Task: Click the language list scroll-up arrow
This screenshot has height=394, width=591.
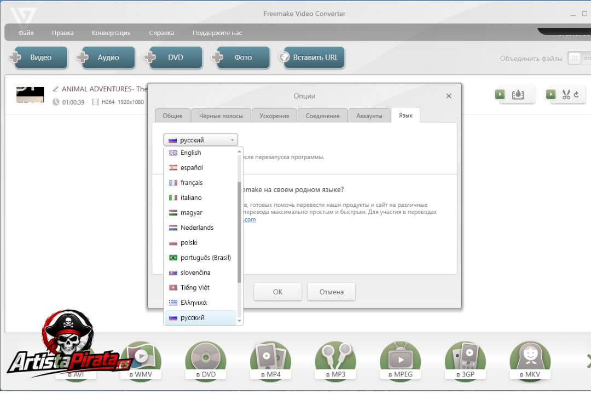Action: (x=239, y=152)
